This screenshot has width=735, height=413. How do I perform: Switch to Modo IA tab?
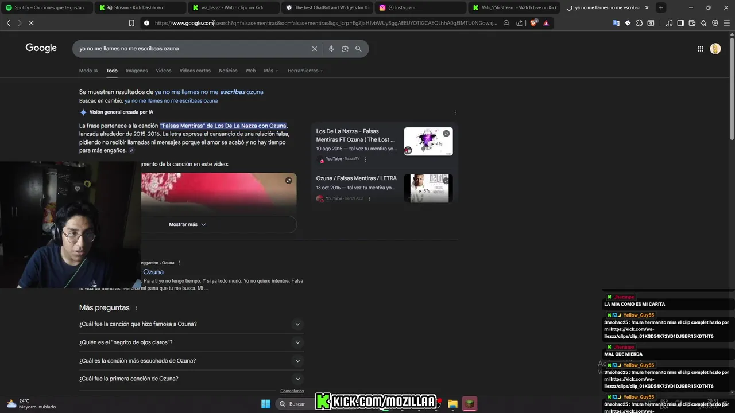tap(88, 71)
